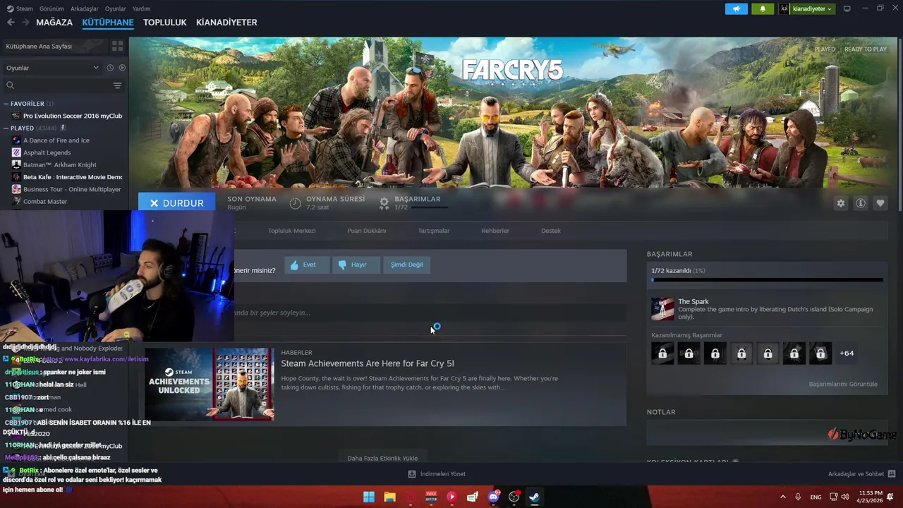Open the announcements megaphone button
Viewport: 903px width, 508px height.
[737, 8]
